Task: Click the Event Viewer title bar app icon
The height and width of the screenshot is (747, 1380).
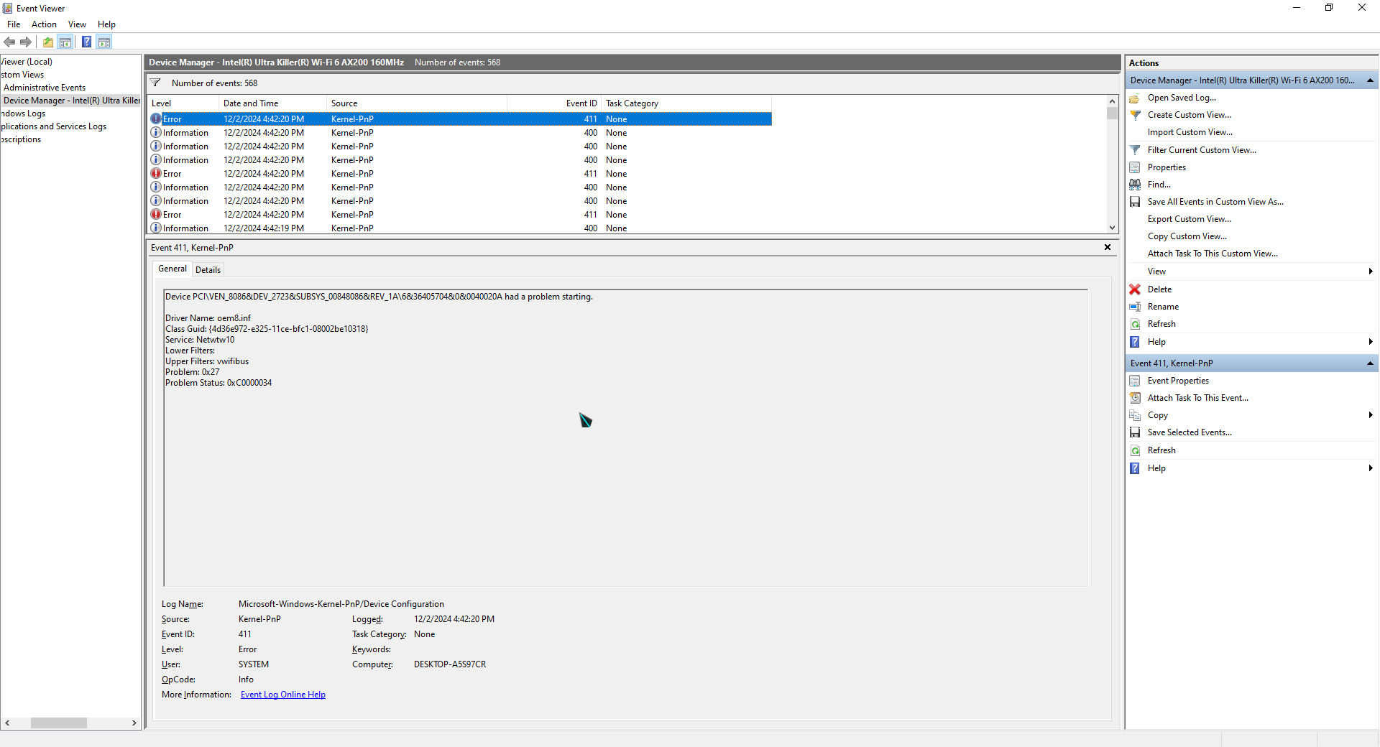Action: [x=8, y=9]
